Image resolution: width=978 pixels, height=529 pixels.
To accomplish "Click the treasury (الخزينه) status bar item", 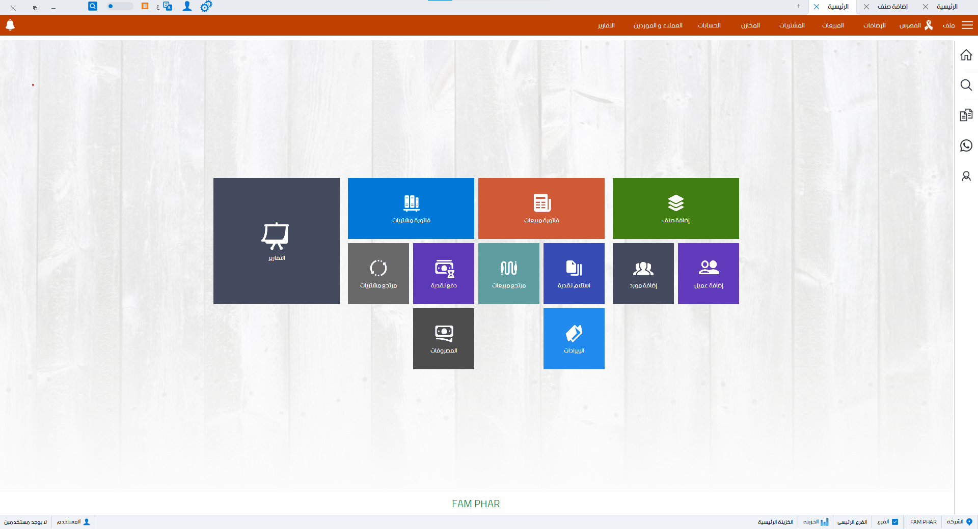I will [x=816, y=522].
